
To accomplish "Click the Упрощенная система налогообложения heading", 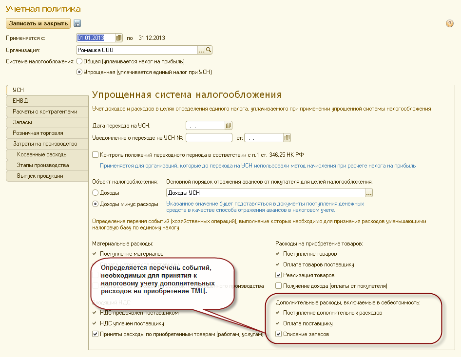I will click(x=187, y=94).
